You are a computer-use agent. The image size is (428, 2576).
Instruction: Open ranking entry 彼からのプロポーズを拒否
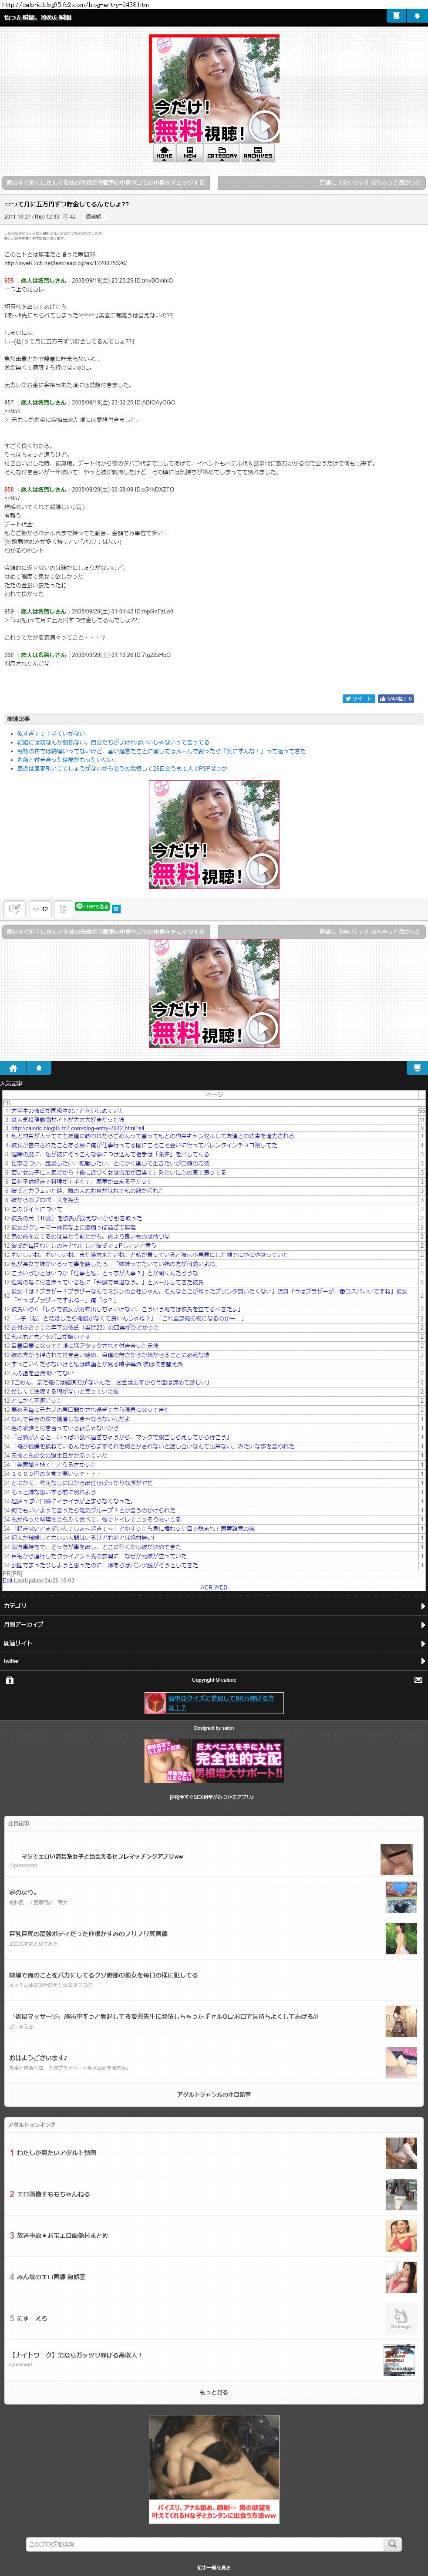45,1200
